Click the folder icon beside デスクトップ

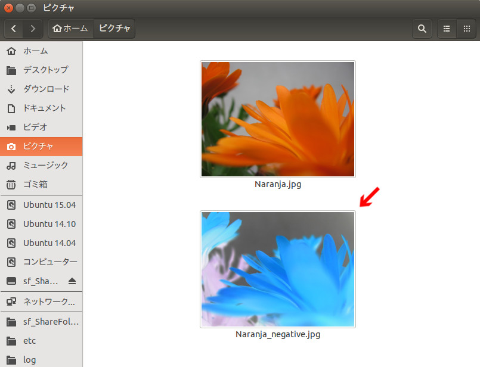(11, 71)
